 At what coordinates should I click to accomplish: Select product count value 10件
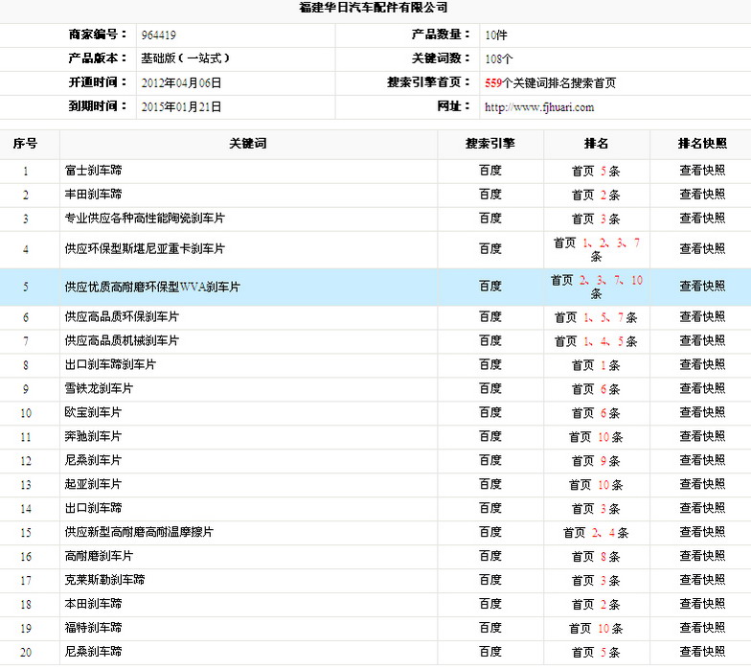tap(496, 35)
